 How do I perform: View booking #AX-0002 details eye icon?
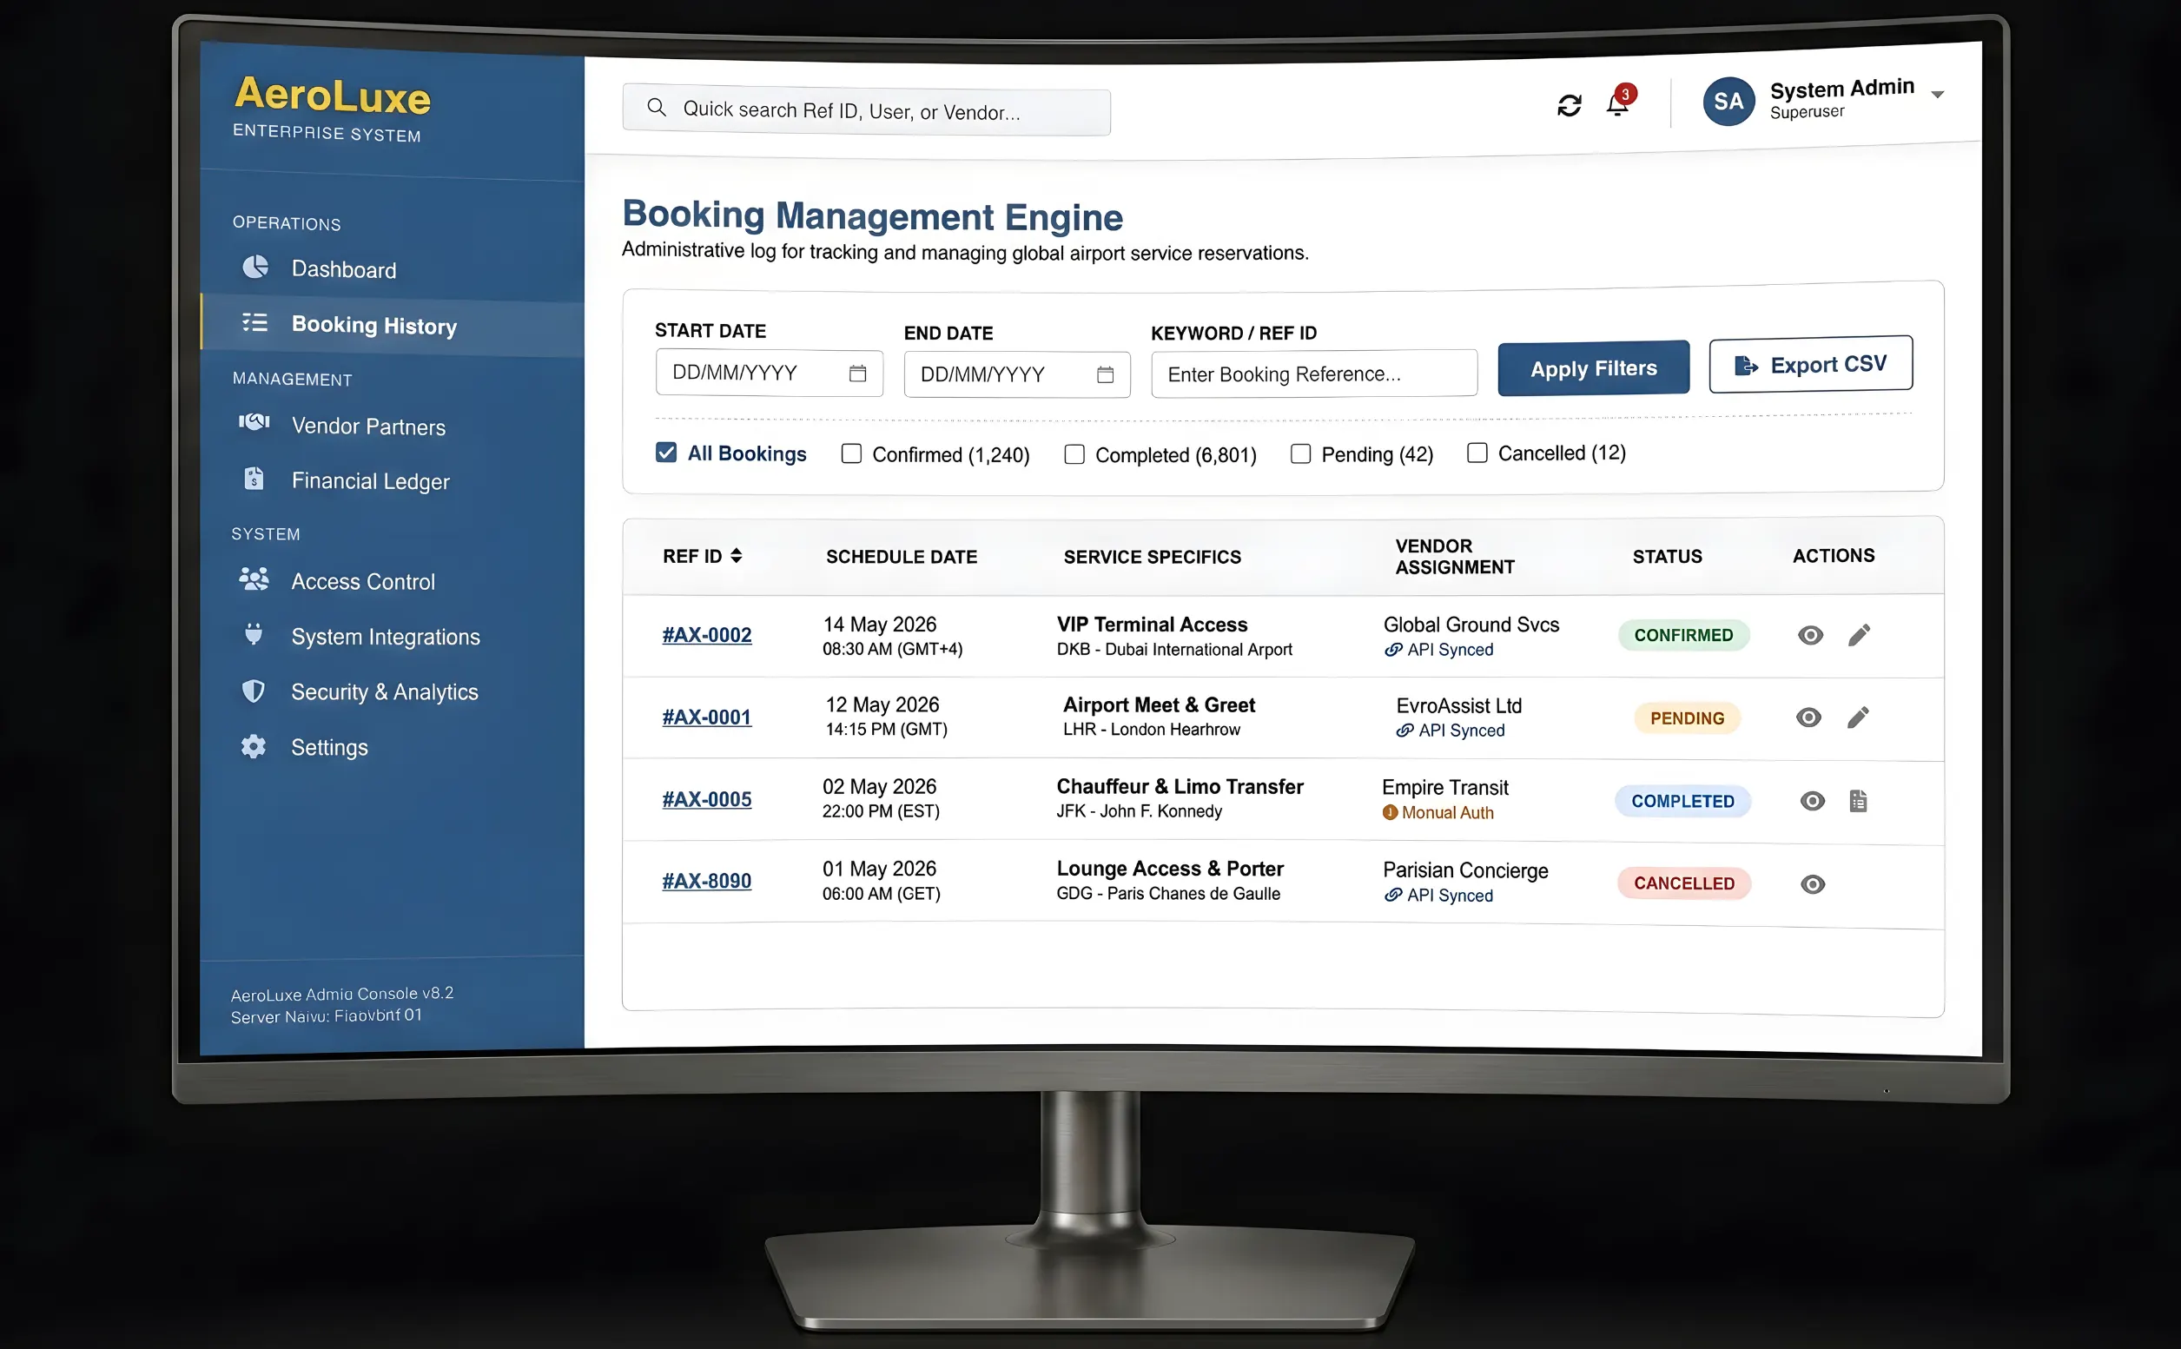pos(1810,635)
